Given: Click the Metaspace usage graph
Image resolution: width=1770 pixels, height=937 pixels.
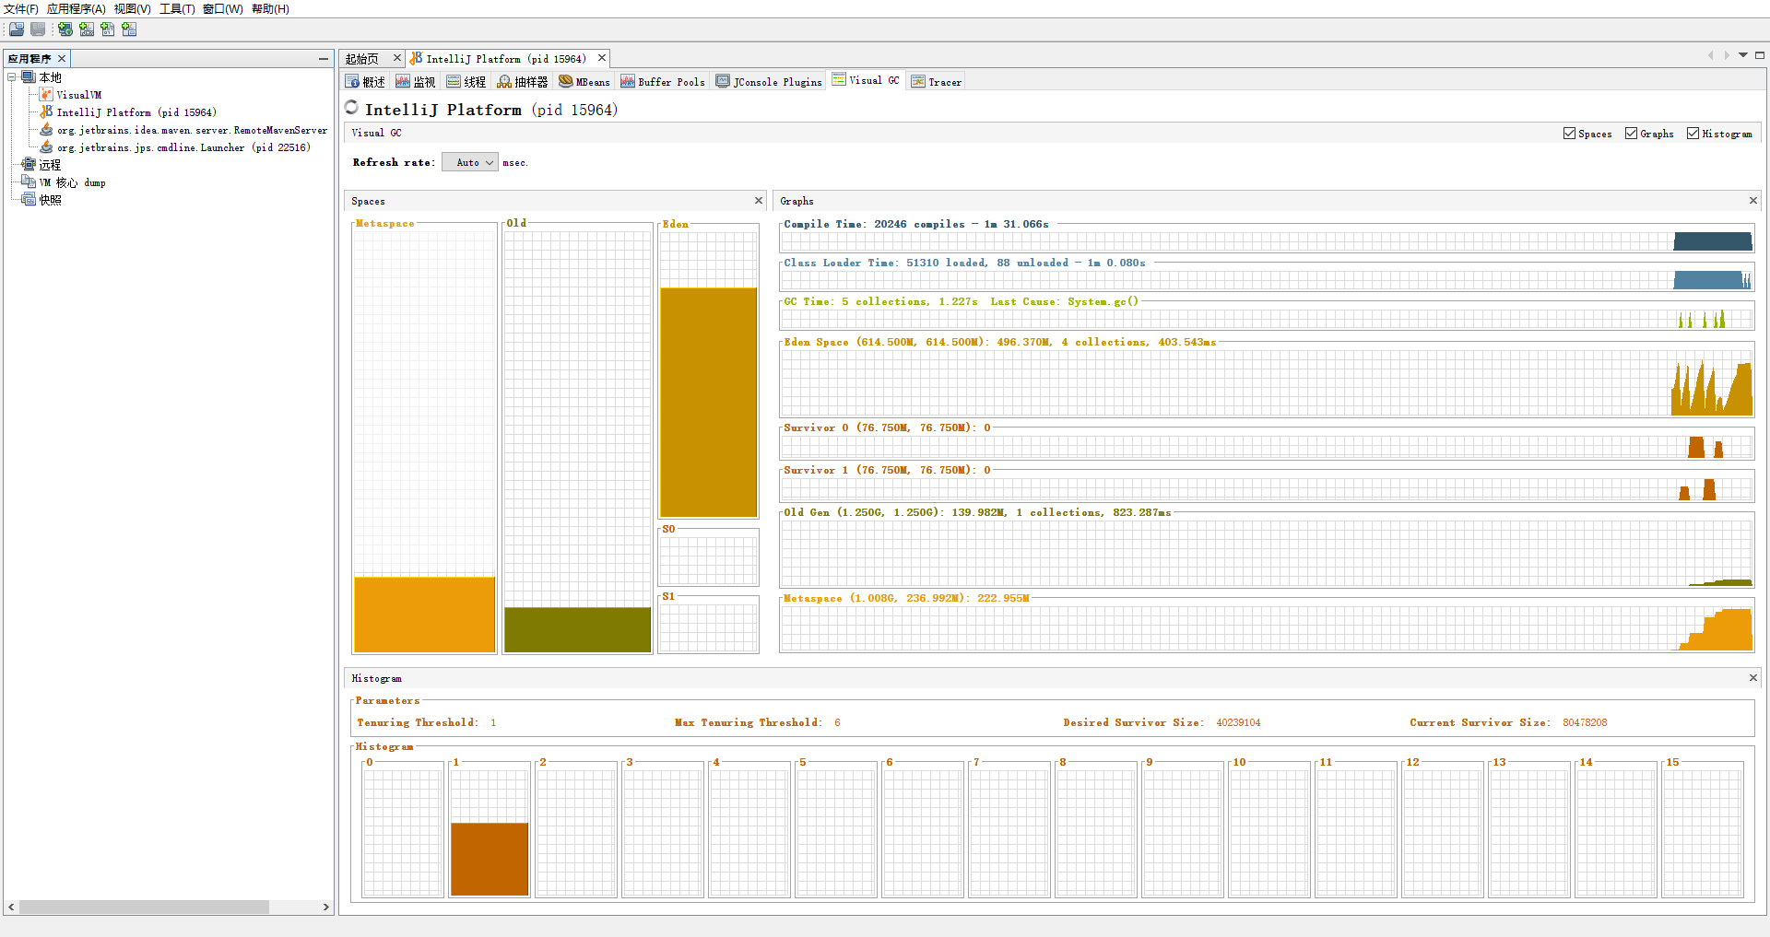Looking at the screenshot, I should tap(1267, 628).
